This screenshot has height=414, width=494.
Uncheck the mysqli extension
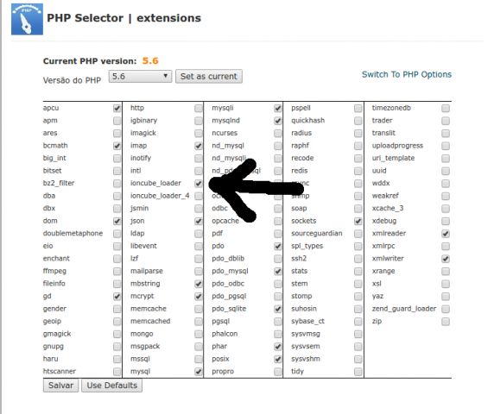(277, 108)
